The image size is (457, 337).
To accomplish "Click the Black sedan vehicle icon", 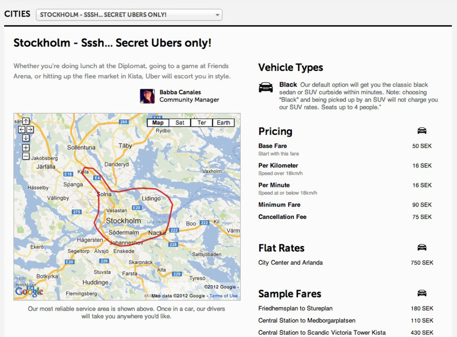I will (266, 88).
